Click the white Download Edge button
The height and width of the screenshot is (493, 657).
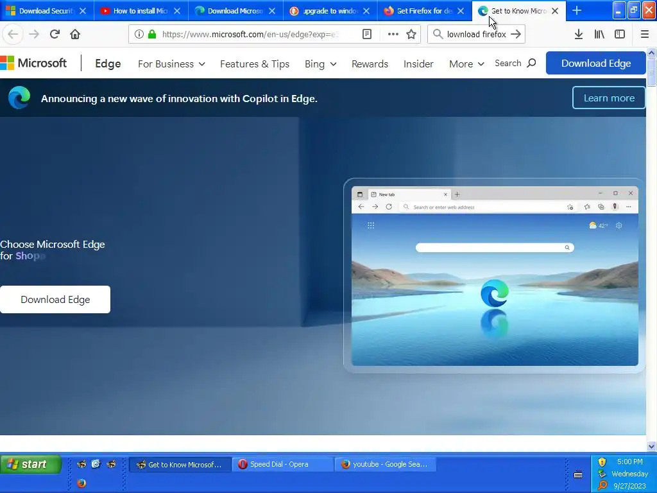(x=55, y=299)
